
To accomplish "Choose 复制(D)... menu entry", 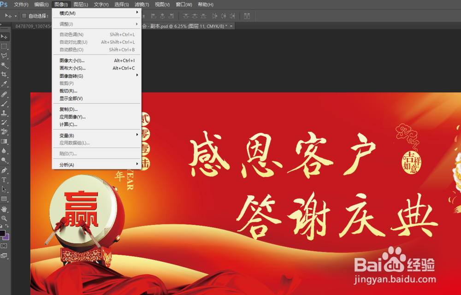I will [x=97, y=109].
